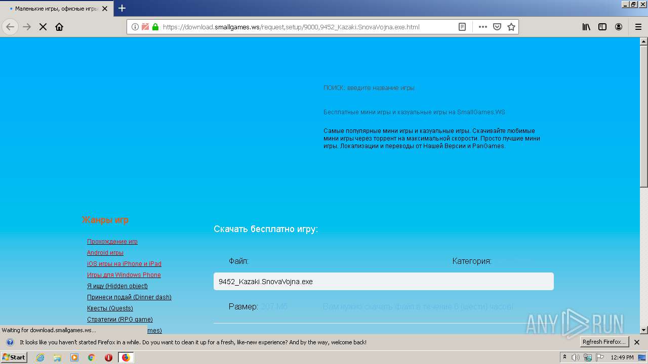Screen dimensions: 648x364
Task: Select the 9452_Kazaki.SnovaVojna.exe file name field
Action: coord(384,282)
